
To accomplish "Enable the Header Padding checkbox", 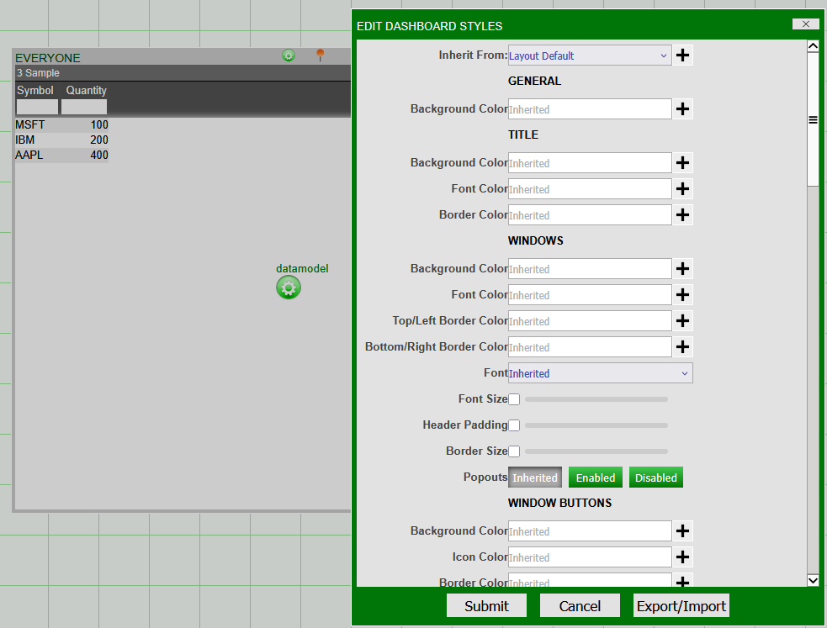I will (x=514, y=425).
